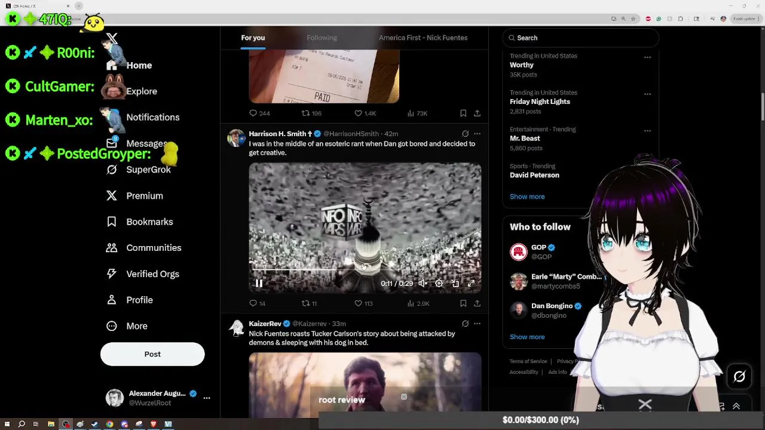
Task: Pause the Infowars video
Action: (259, 284)
